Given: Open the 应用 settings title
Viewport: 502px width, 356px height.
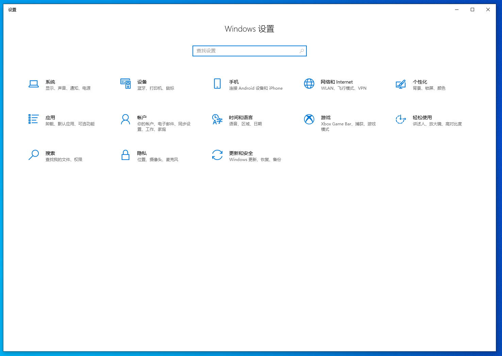Looking at the screenshot, I should click(x=50, y=118).
